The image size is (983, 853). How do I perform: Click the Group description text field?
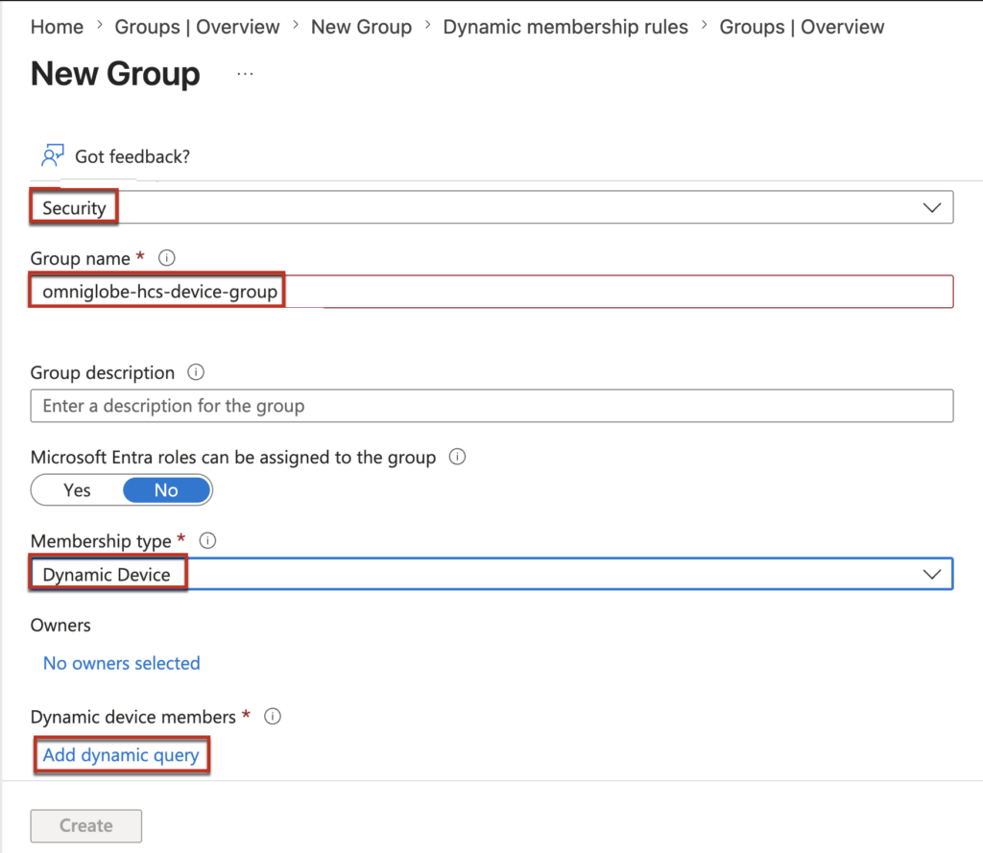[x=491, y=406]
